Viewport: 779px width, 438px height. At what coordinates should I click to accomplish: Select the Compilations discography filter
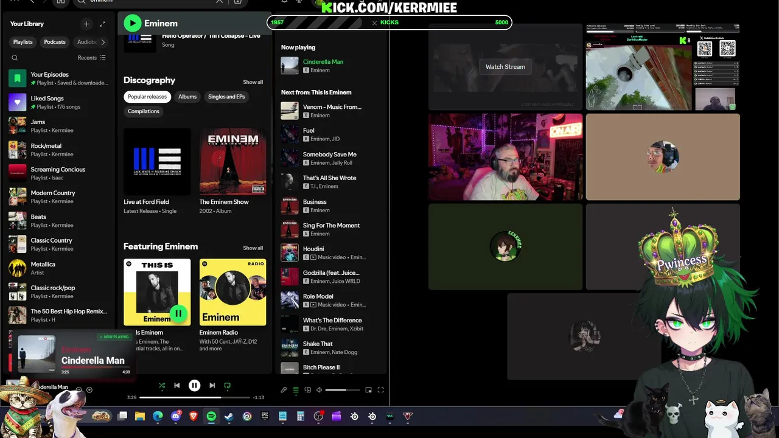pos(144,111)
